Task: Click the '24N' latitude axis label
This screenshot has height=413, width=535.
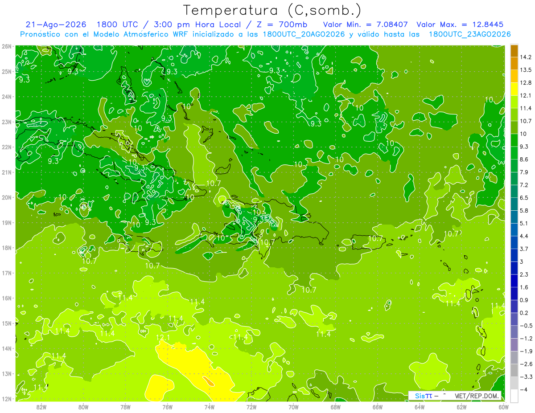Action: [x=7, y=97]
